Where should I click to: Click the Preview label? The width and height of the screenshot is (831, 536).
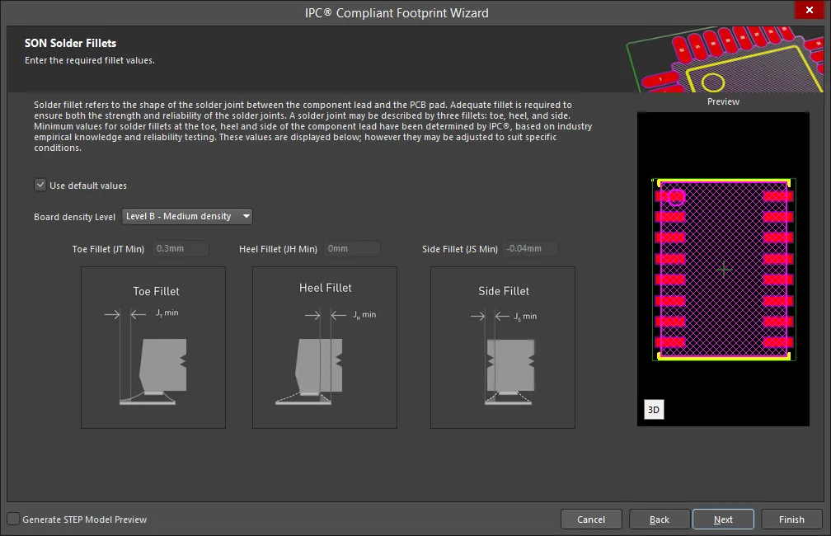point(723,101)
